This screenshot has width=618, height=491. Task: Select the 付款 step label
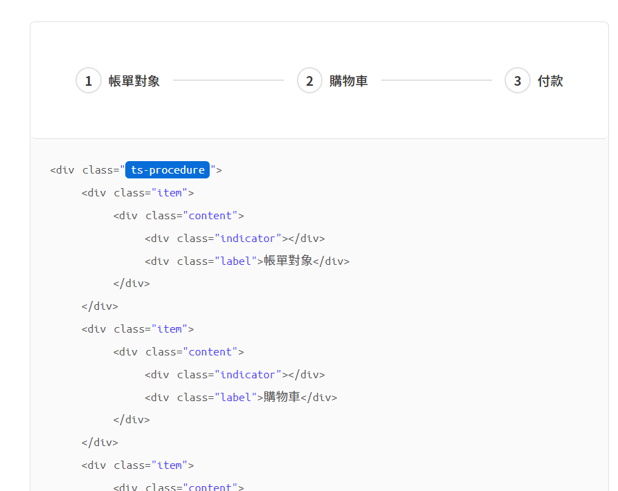tap(550, 80)
